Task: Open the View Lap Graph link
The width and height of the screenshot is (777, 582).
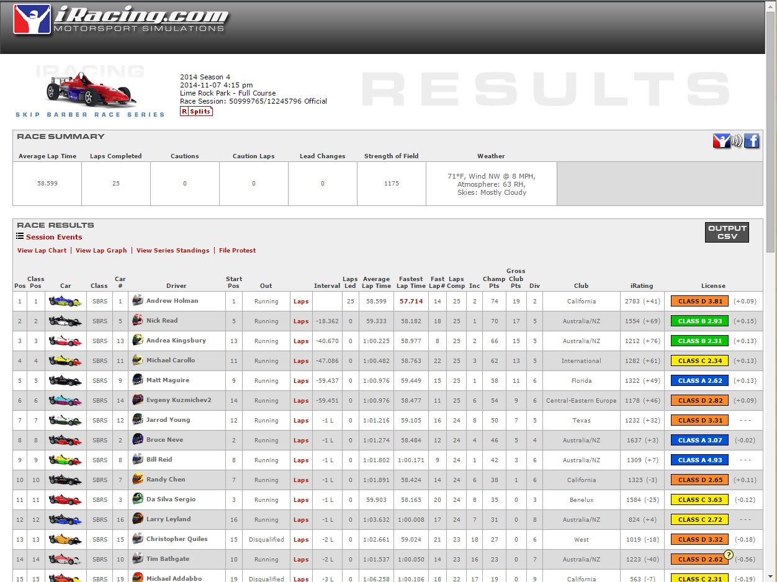Action: (101, 251)
